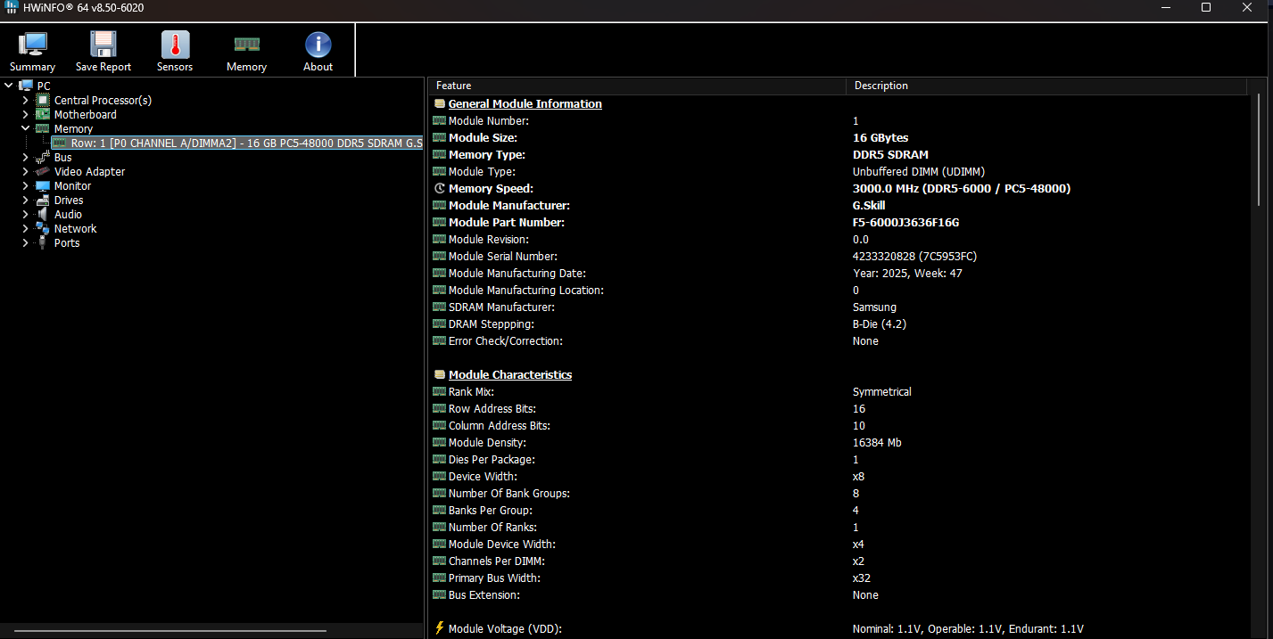Click the PC computer icon in tree
The image size is (1273, 639).
click(x=25, y=86)
